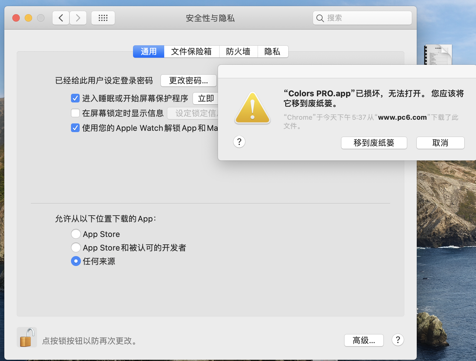Disable sleep screen saver password requirement
Image resolution: width=476 pixels, height=361 pixels.
75,98
